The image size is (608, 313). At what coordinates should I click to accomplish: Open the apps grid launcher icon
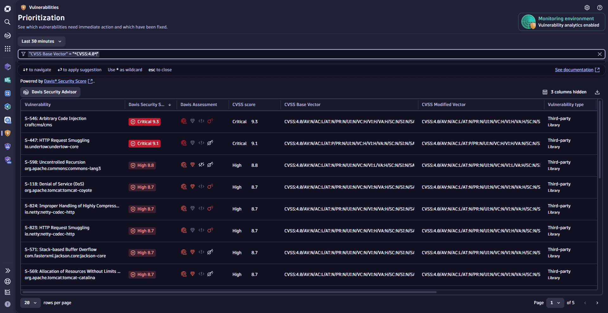pos(8,49)
